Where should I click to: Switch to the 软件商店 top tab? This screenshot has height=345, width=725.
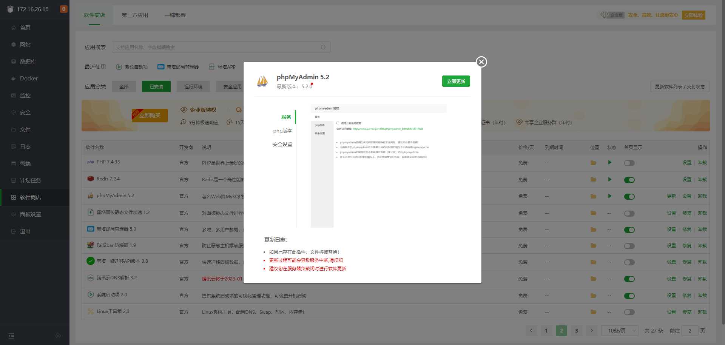click(94, 15)
